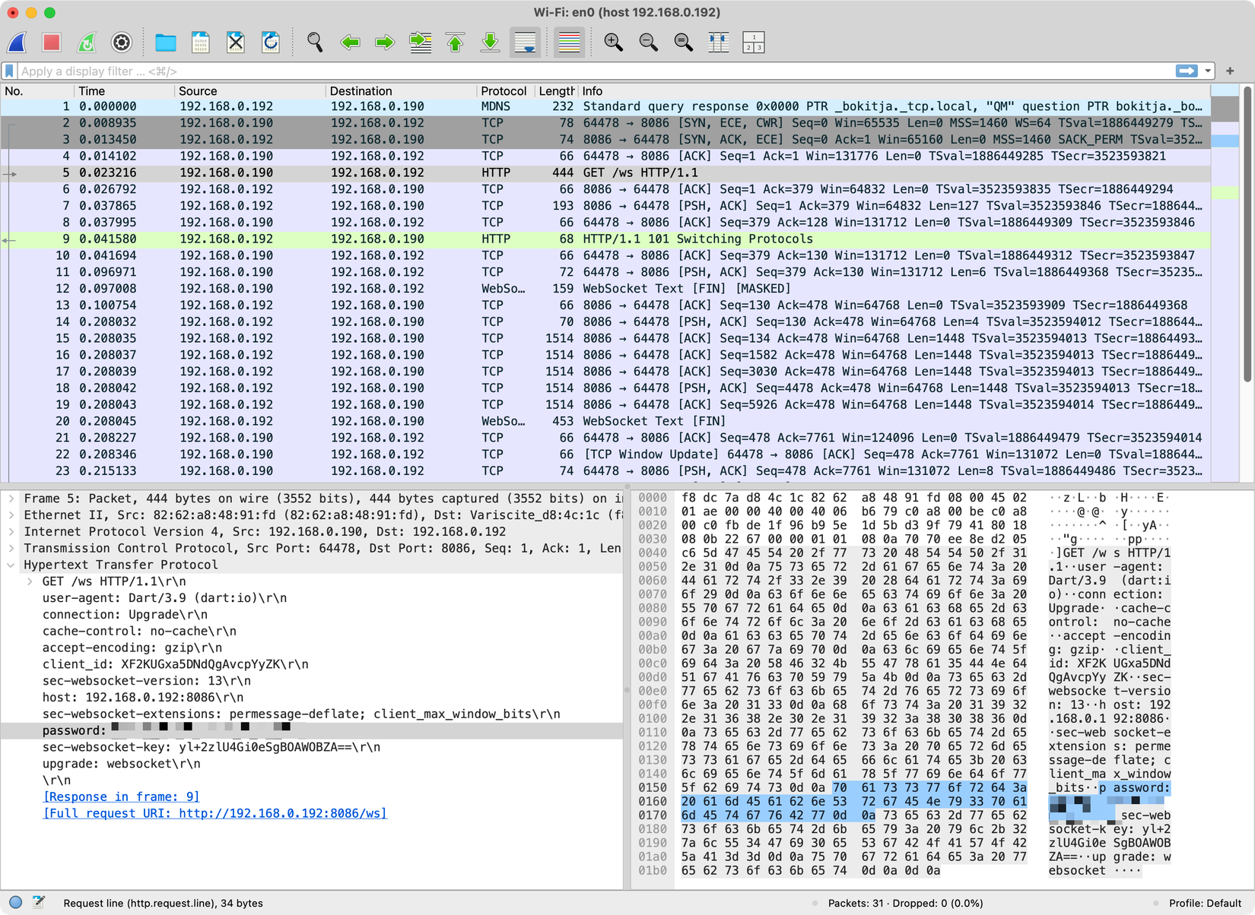Collapse the Hypertext Transfer Protocol section
The width and height of the screenshot is (1255, 915).
[x=11, y=565]
